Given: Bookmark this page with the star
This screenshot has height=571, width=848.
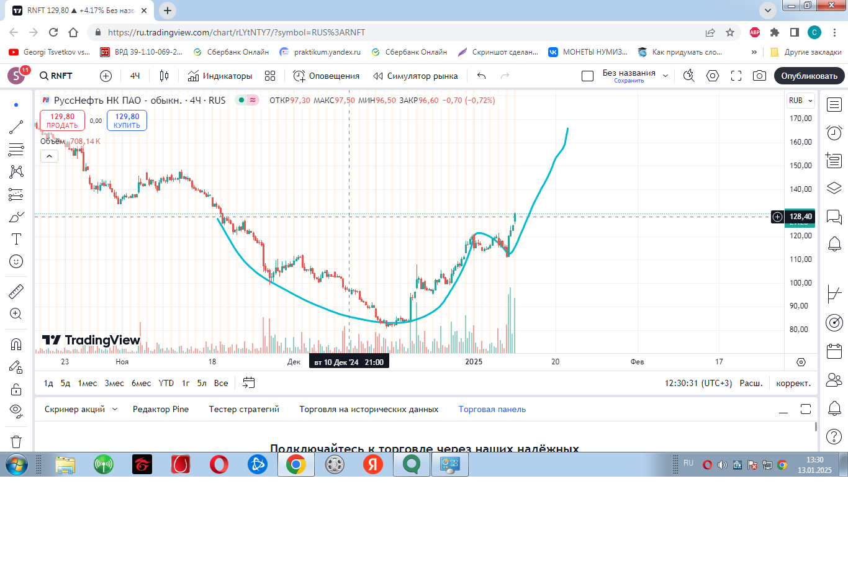Looking at the screenshot, I should tap(730, 32).
